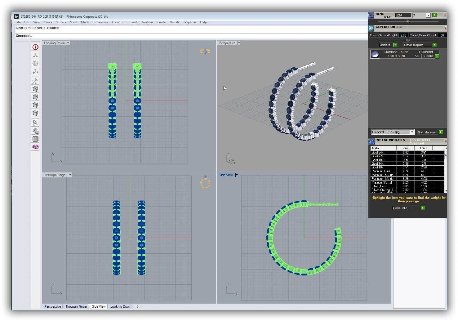This screenshot has height=321, width=458.
Task: Expand the Diamond (3.52 spg) material dropdown
Action: (x=412, y=132)
